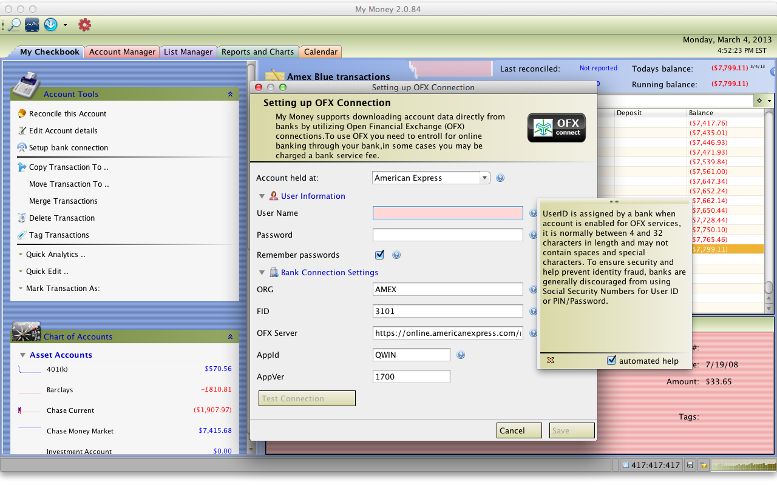Click the Copy Transaction To arrow icon
777x485 pixels.
[x=22, y=167]
